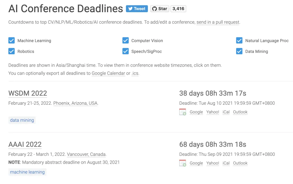Toggle the Robotics checkbox
The height and width of the screenshot is (184, 293).
(11, 51)
